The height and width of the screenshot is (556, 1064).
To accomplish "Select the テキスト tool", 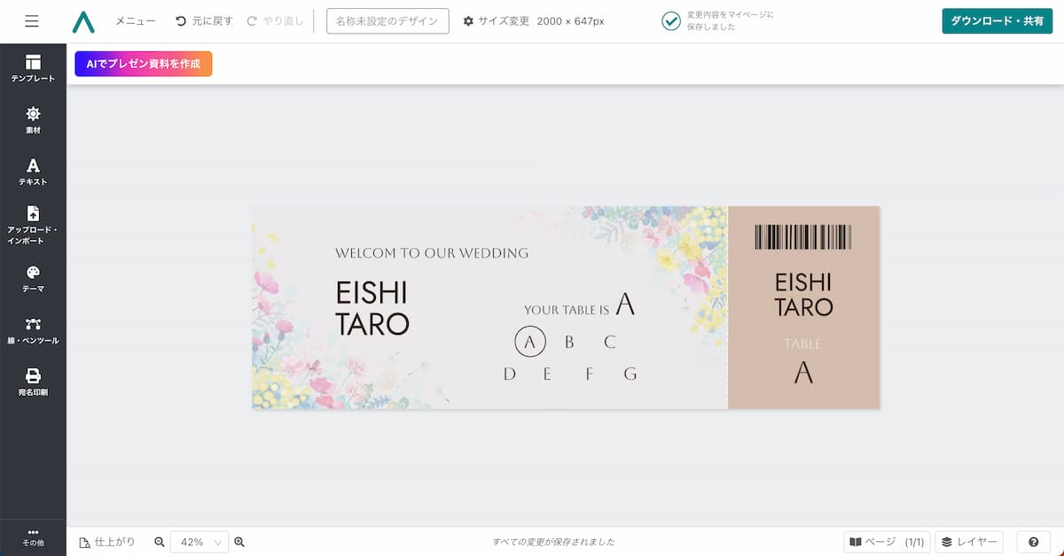I will coord(33,172).
